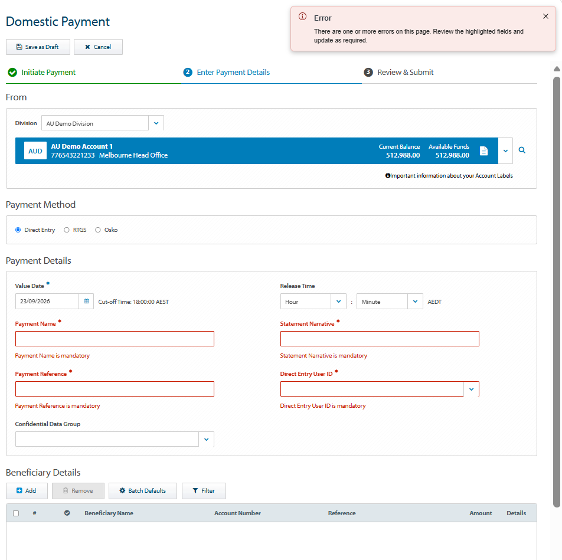Click the checkmark column header icon

(x=67, y=513)
